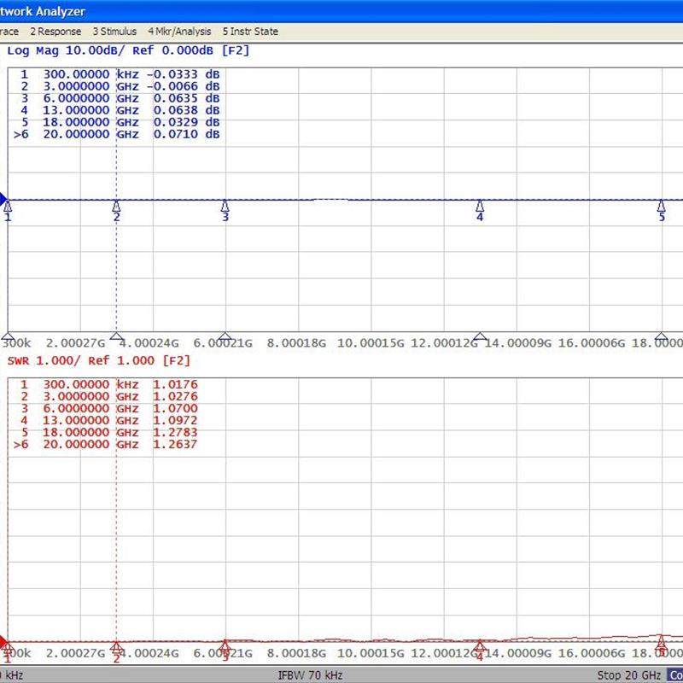Click blue marker 5 row 18.000000 GHz 0.0329 dB

pos(120,122)
